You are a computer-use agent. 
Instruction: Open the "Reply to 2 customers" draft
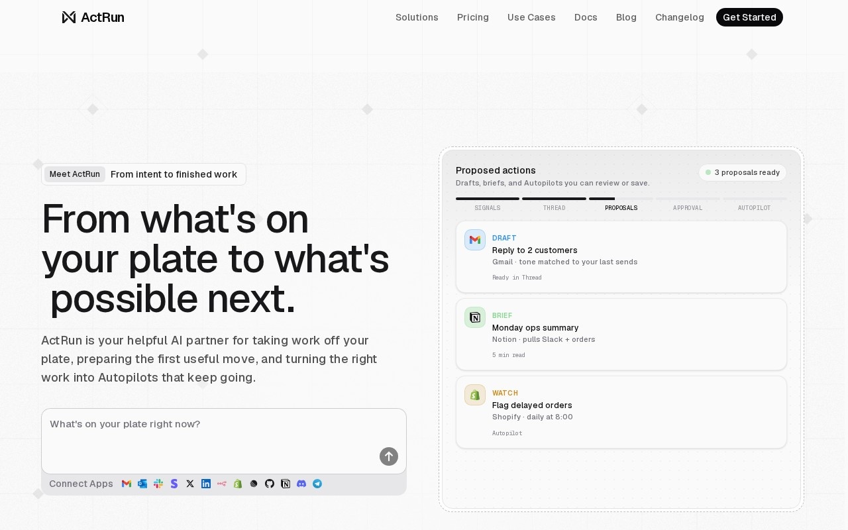tap(621, 257)
